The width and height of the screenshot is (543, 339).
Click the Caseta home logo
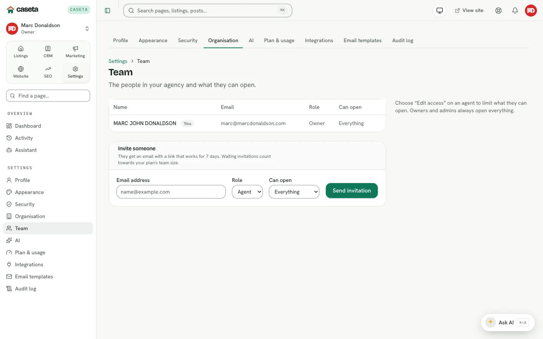coord(23,9)
